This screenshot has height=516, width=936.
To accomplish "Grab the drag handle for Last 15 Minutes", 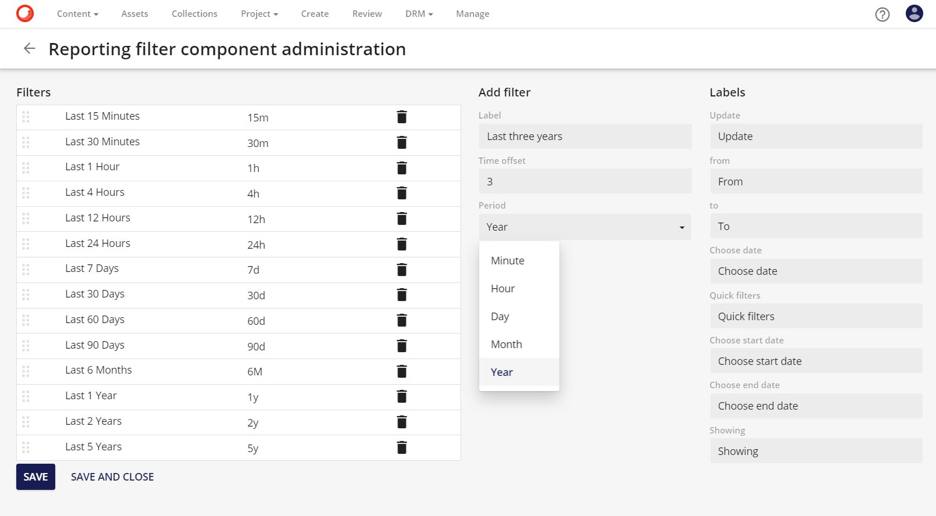I will pos(26,117).
